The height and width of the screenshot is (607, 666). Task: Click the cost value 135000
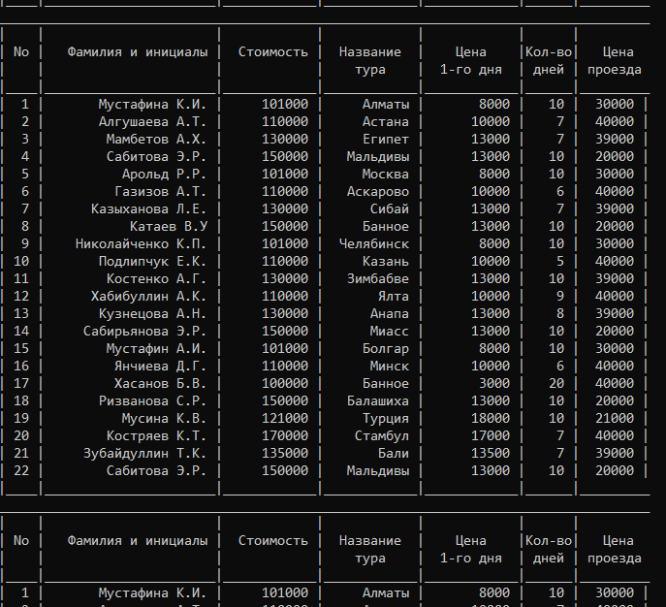click(285, 453)
